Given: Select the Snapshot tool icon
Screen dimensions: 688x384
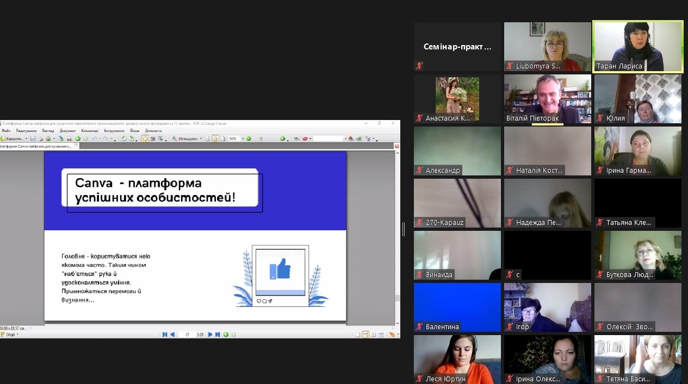Looking at the screenshot, I should [153, 139].
